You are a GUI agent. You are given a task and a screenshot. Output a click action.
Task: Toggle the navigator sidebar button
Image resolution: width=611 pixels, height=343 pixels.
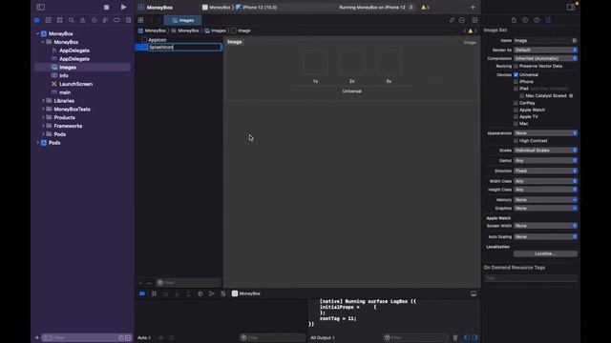tap(40, 7)
